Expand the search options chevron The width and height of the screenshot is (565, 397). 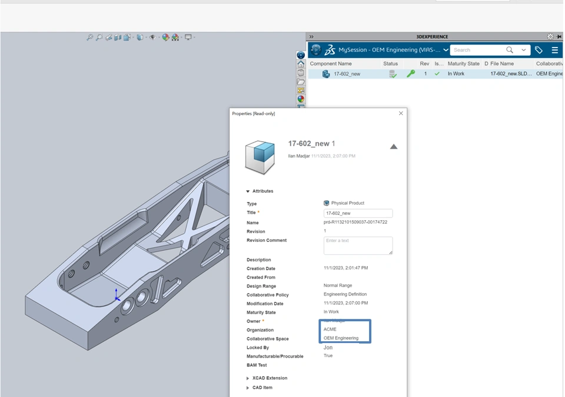click(x=524, y=50)
